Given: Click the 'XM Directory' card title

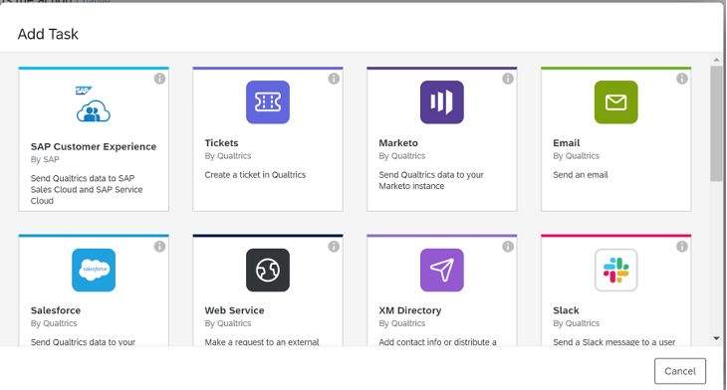Looking at the screenshot, I should 410,310.
